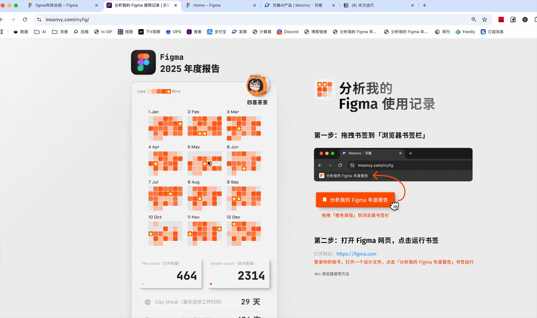
Task: Open the https://figma.com link
Action: (356, 254)
